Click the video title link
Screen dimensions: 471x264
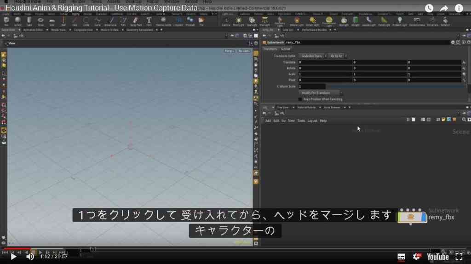102,8
